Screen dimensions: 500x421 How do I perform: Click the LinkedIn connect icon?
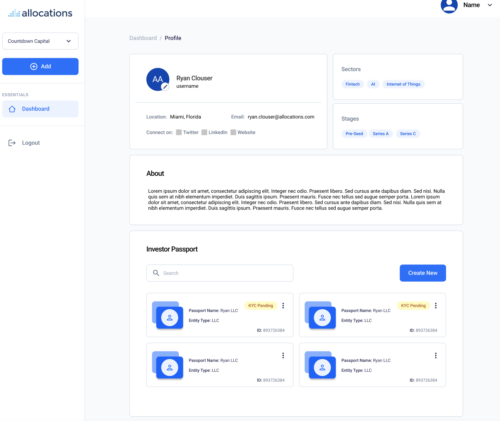[x=204, y=132]
